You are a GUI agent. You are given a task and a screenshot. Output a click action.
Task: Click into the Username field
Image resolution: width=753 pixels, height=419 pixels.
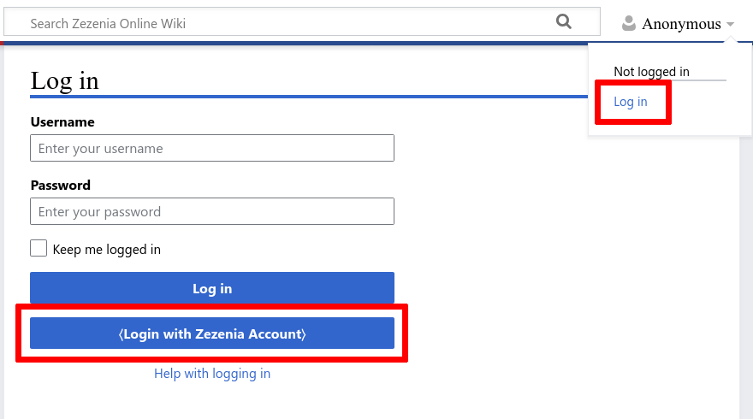point(212,149)
